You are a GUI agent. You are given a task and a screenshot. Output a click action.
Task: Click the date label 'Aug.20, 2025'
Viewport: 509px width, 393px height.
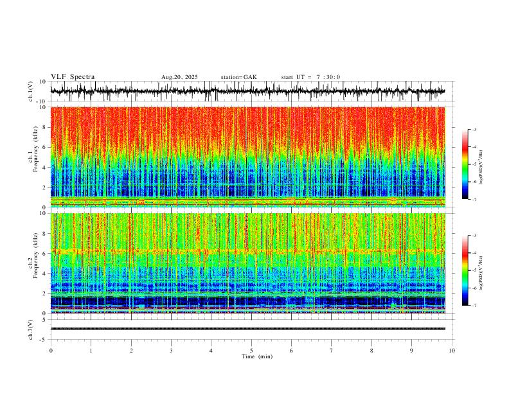179,77
